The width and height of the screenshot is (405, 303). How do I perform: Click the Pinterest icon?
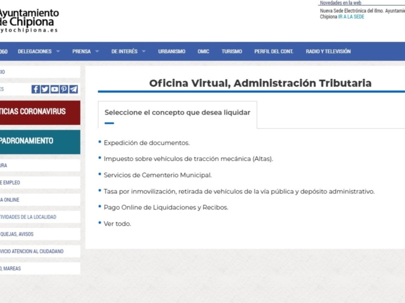63,89
